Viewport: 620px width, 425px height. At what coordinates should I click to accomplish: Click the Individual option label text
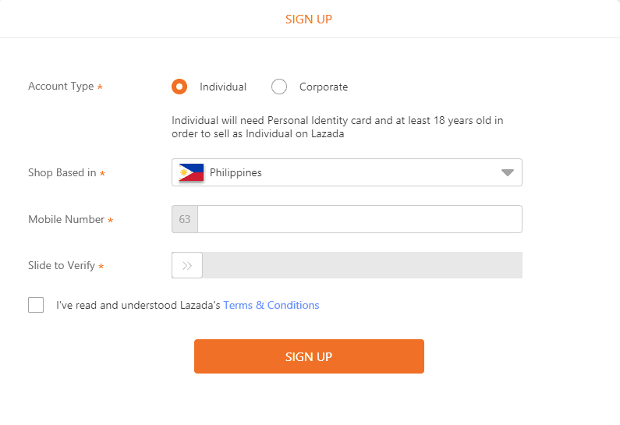pos(223,87)
